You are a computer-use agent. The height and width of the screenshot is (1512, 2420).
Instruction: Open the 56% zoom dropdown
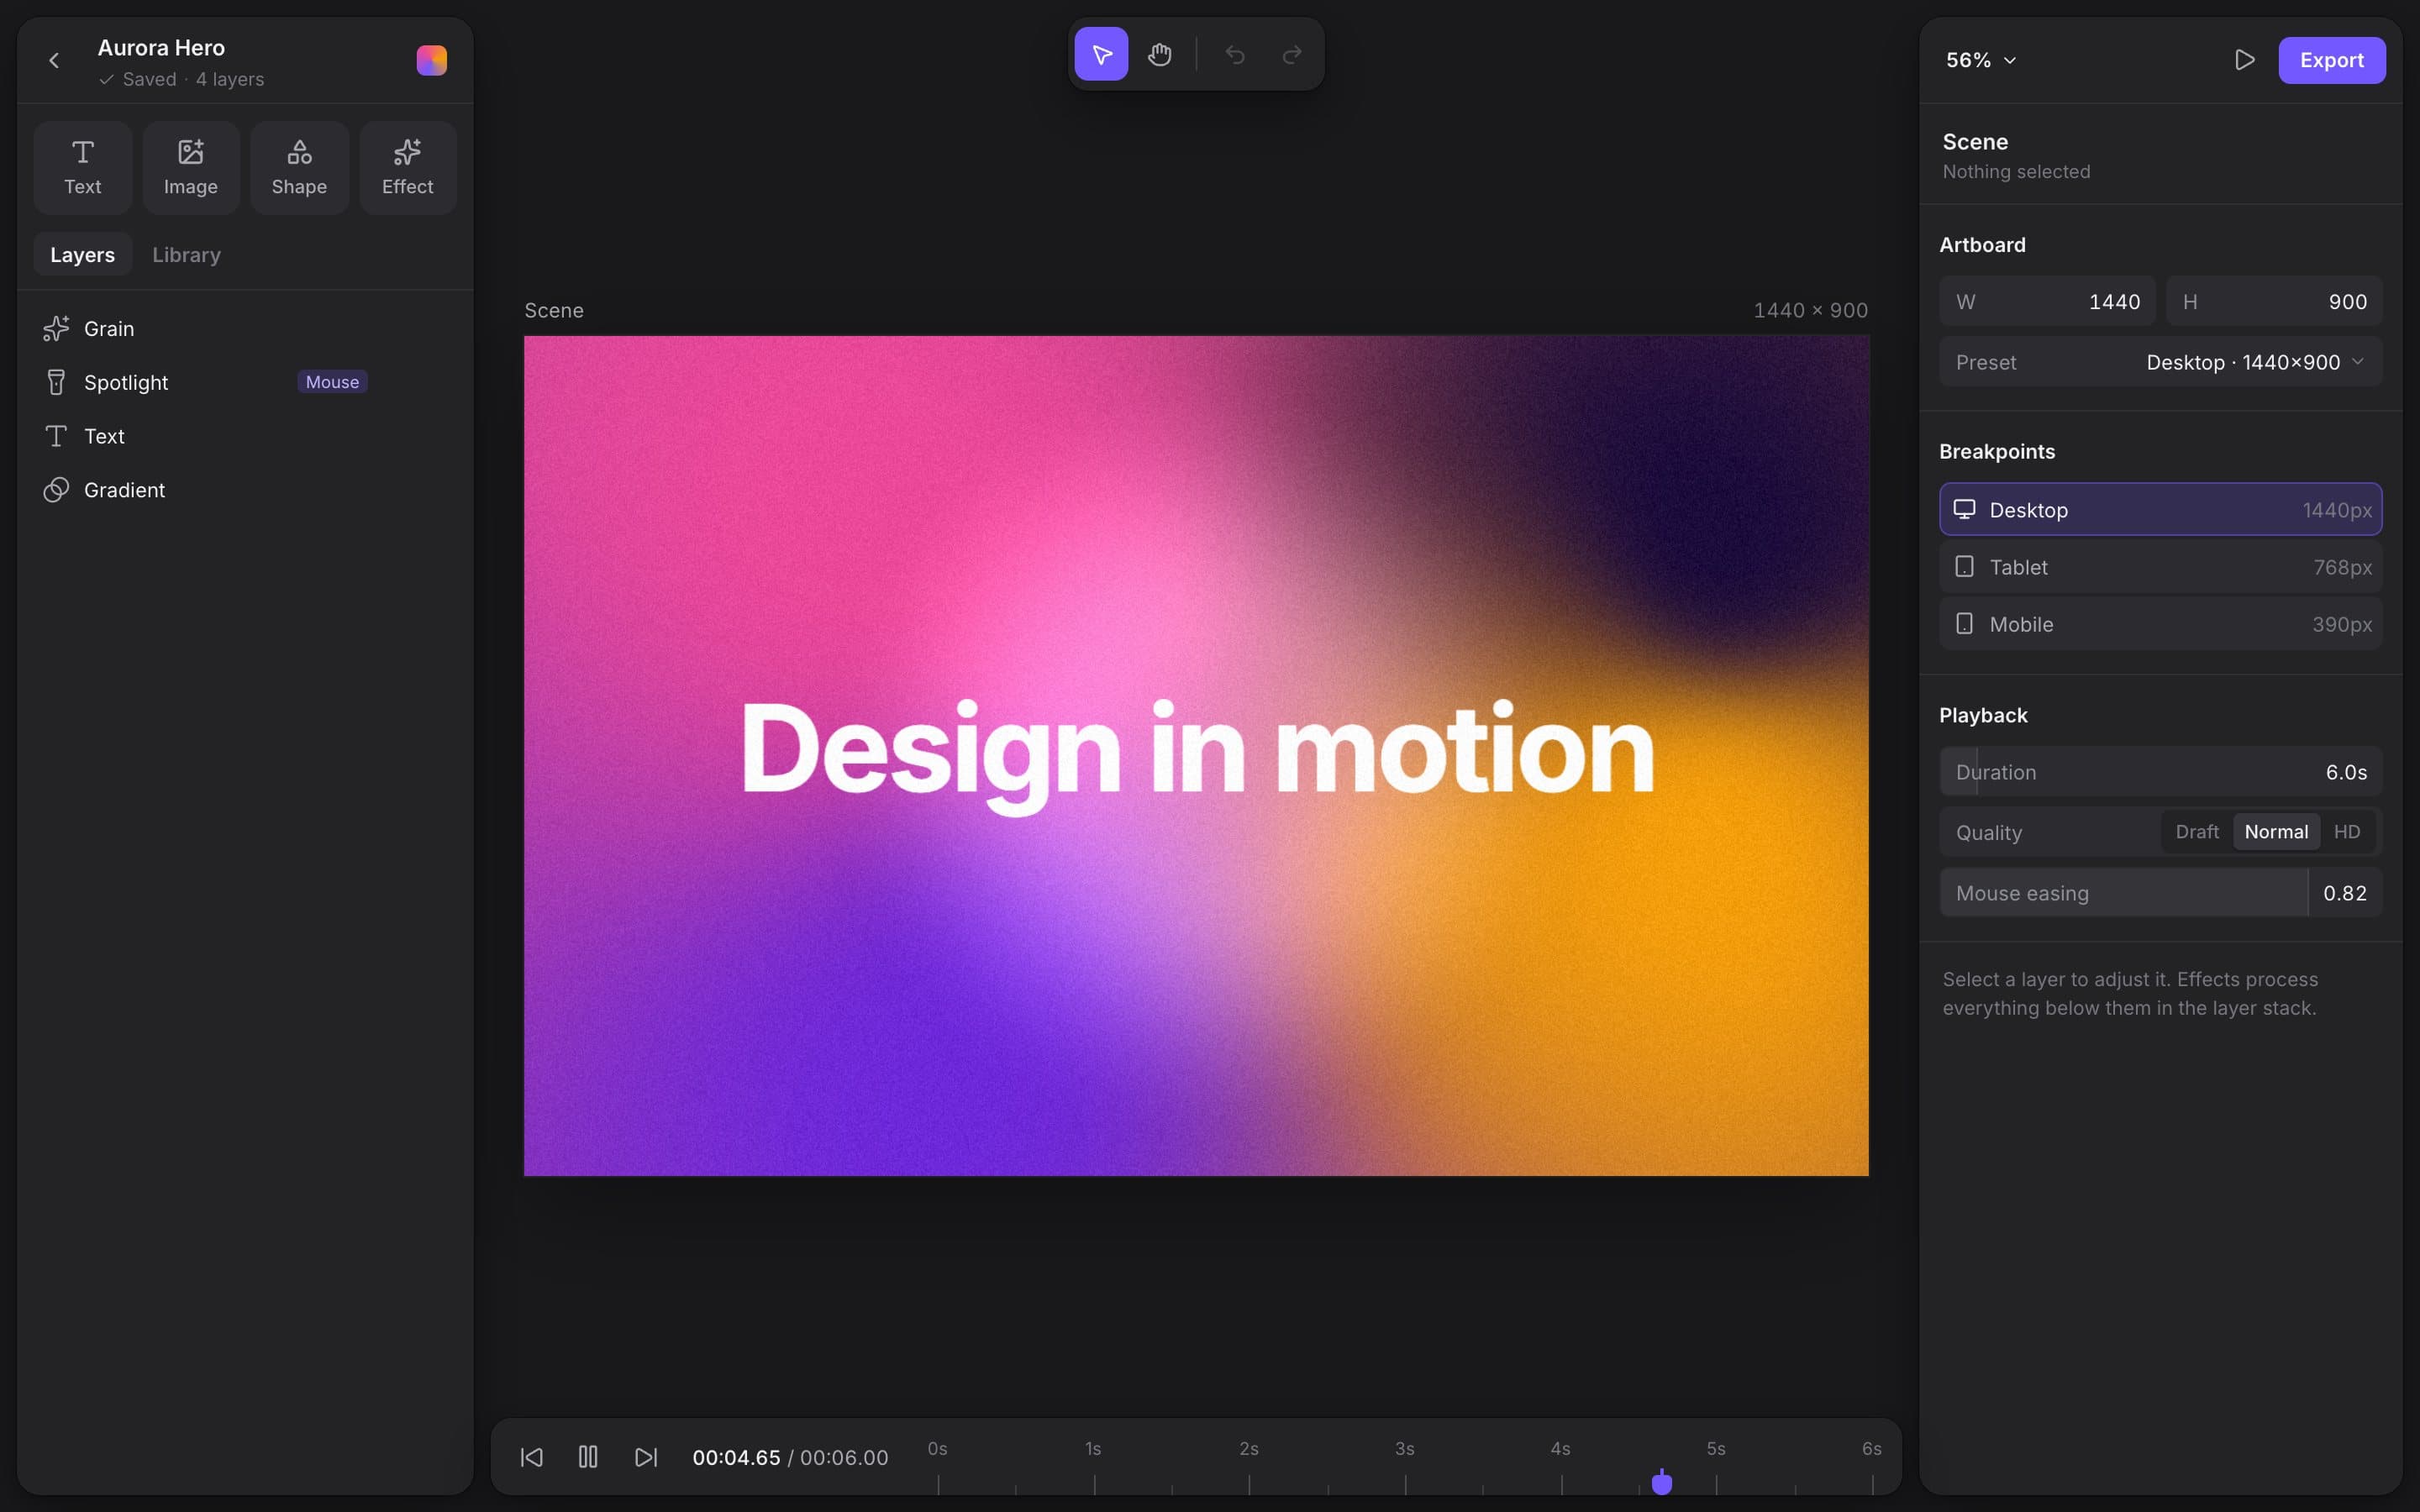[1981, 60]
